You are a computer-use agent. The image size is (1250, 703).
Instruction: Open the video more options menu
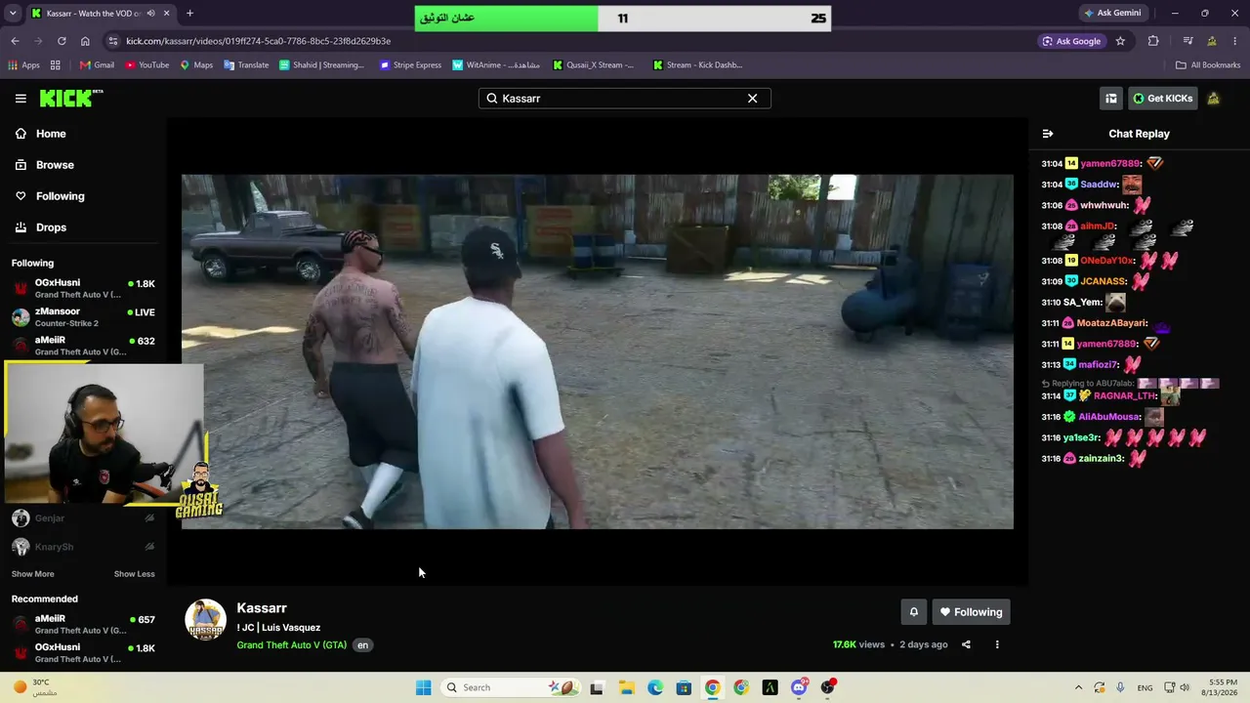point(997,644)
